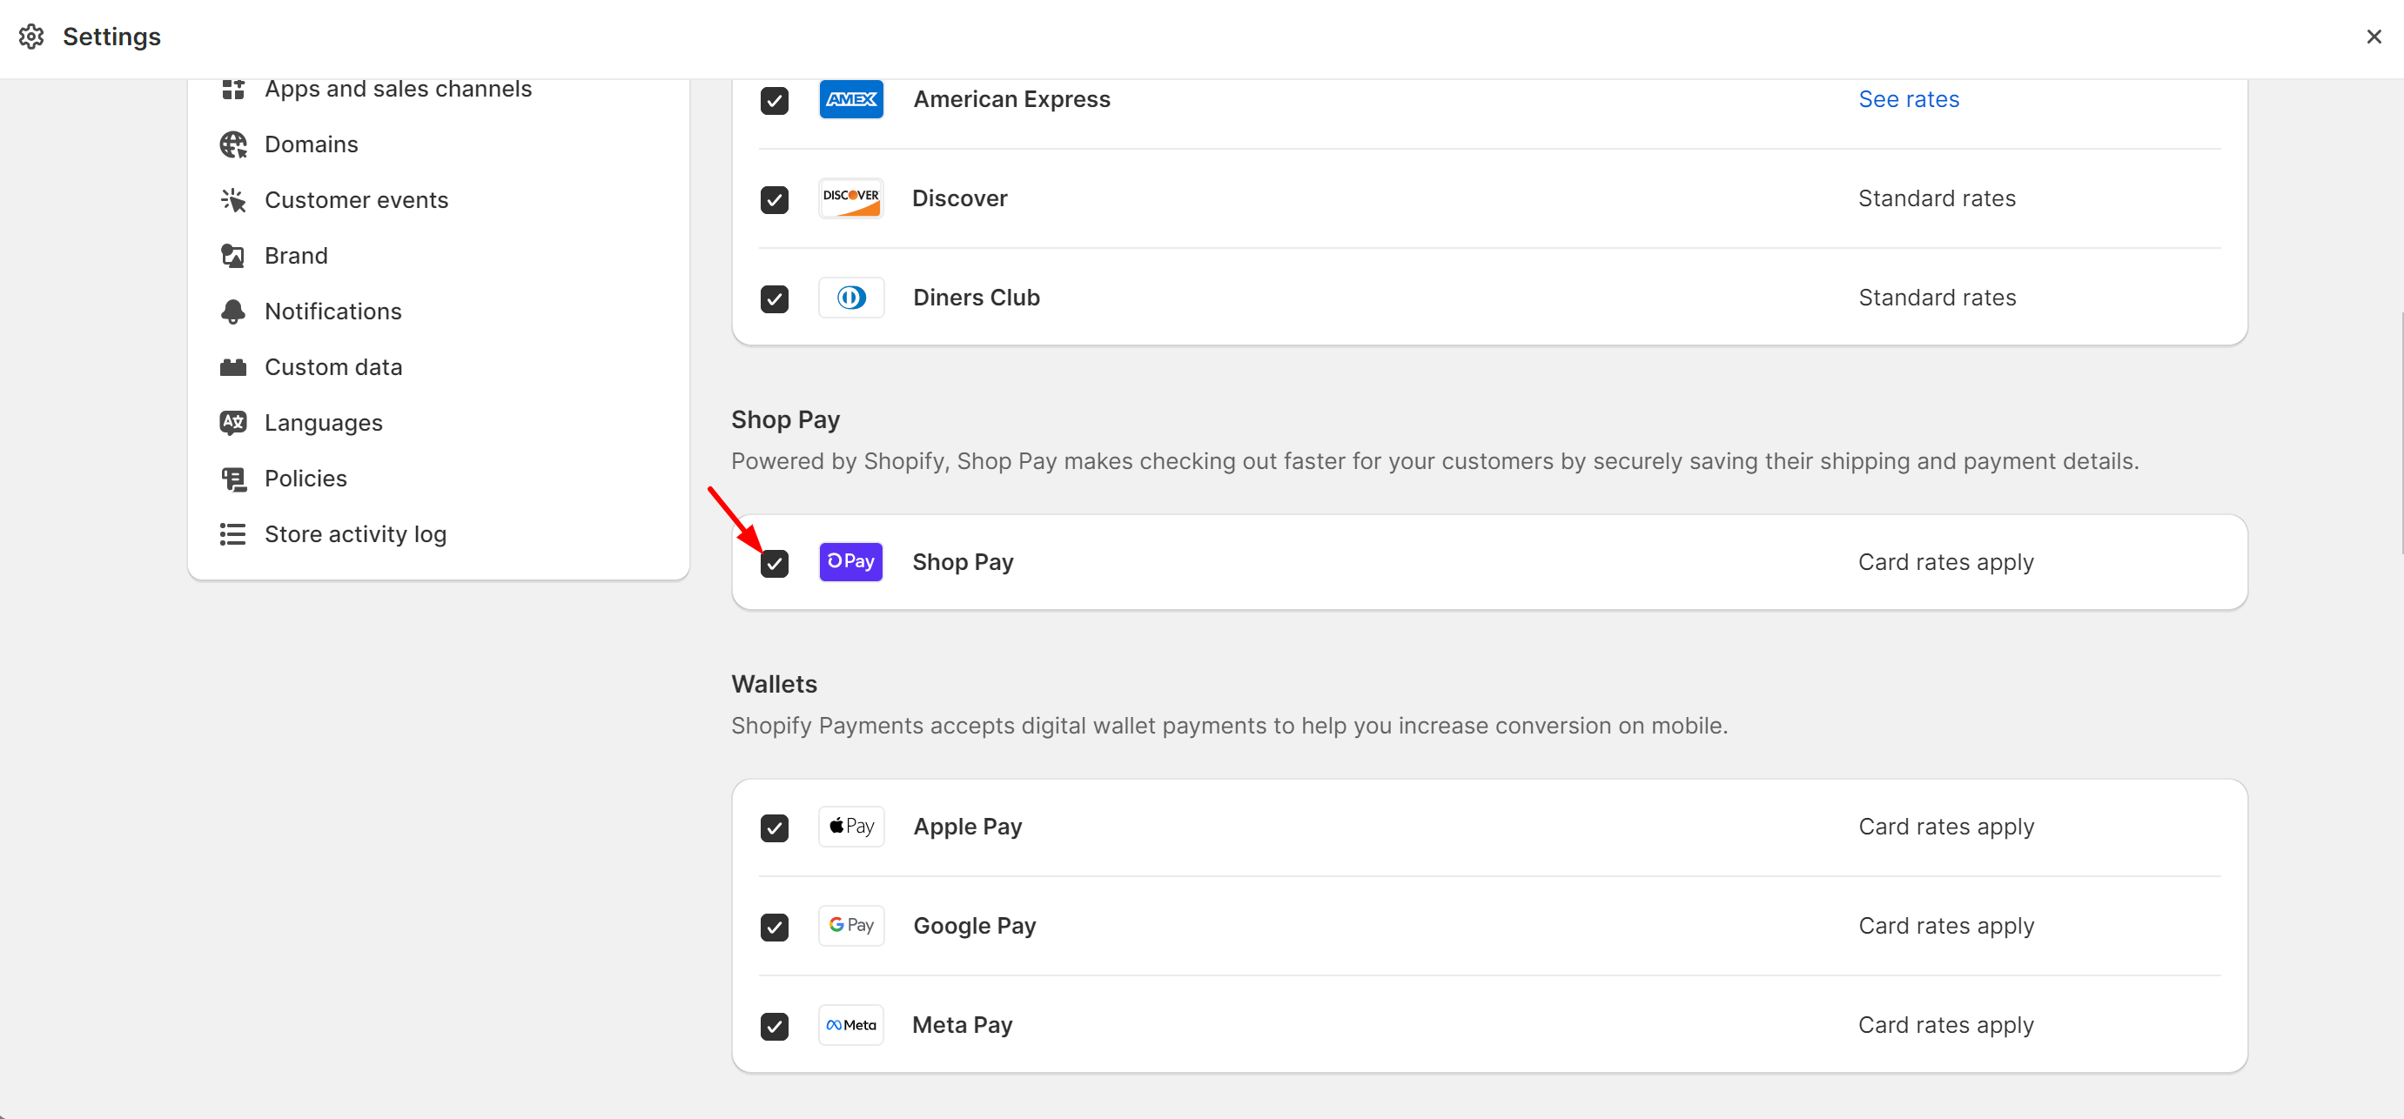Click the Settings title text

tap(112, 37)
